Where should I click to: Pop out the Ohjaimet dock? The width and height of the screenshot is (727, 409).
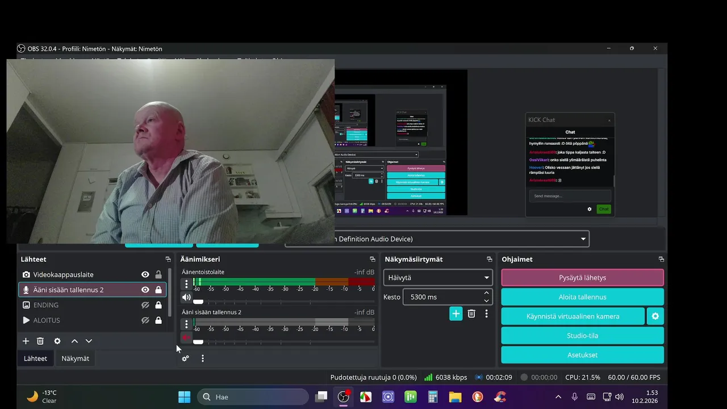pos(661,259)
